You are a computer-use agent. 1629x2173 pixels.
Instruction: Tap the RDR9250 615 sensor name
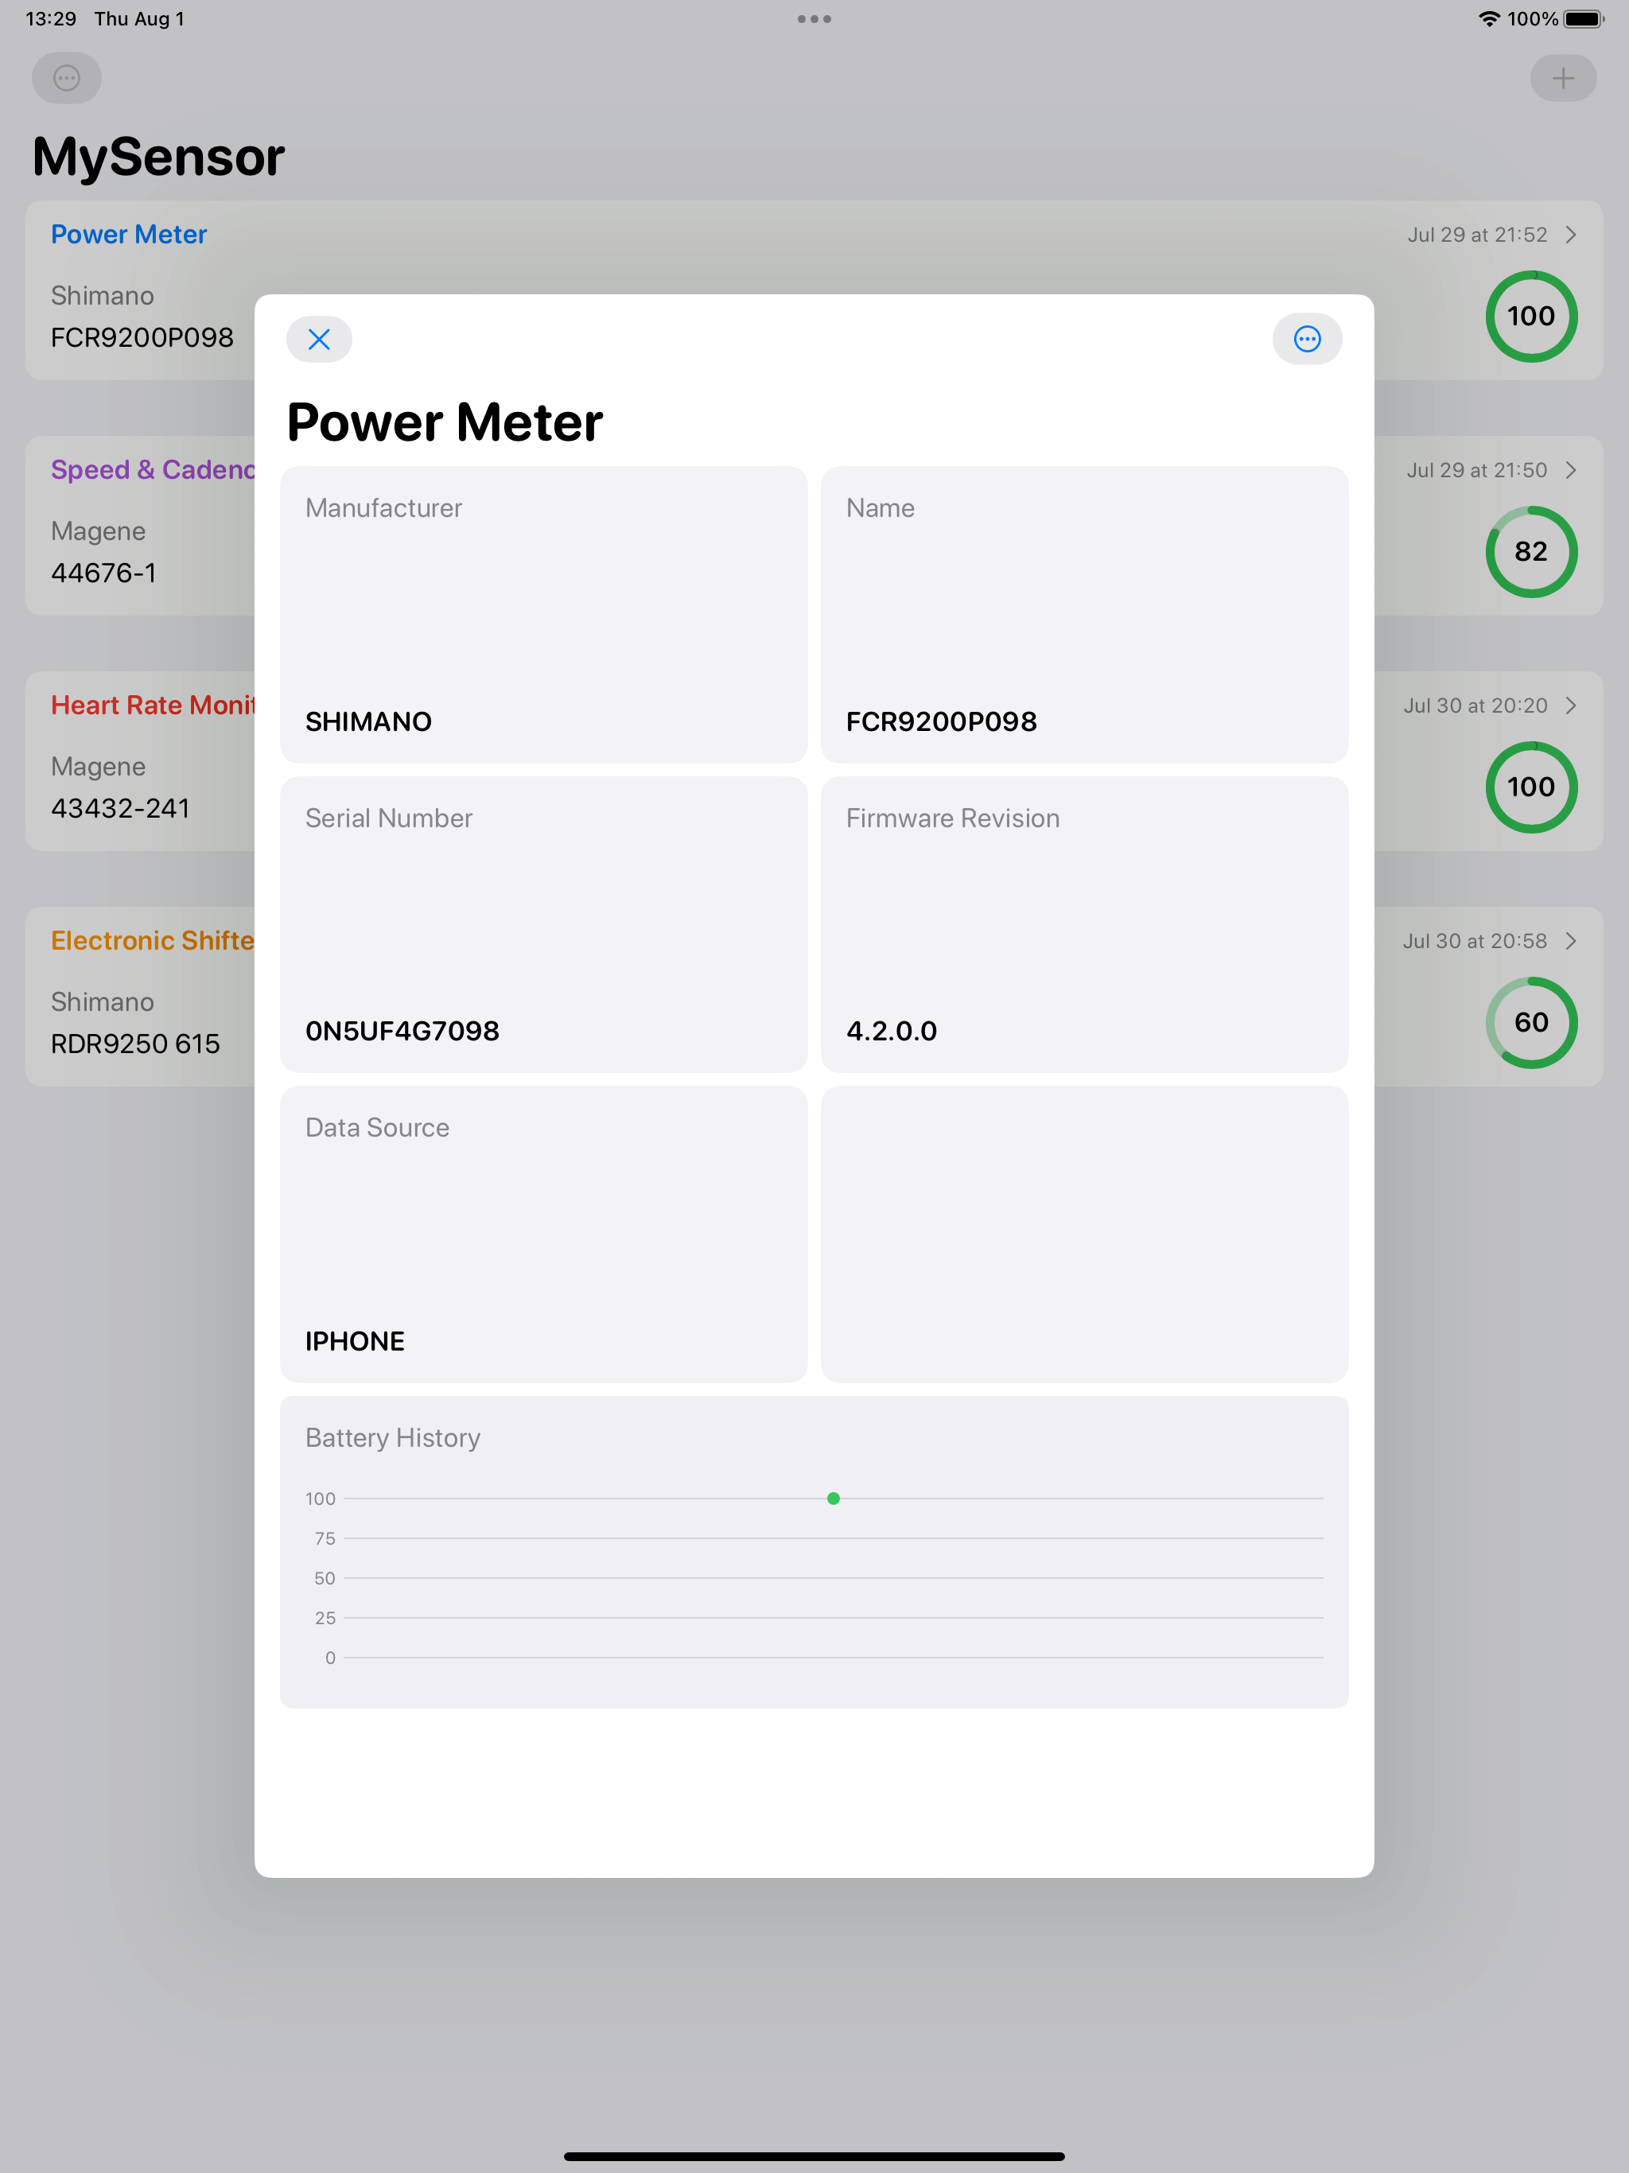[135, 1044]
